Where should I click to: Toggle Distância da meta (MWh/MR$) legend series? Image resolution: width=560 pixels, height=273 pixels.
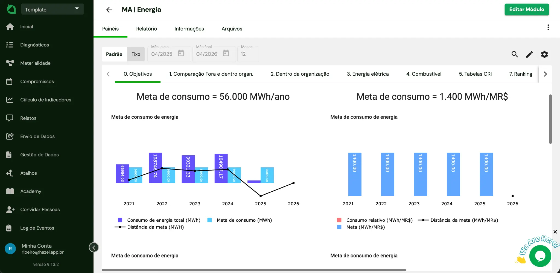[x=458, y=220]
